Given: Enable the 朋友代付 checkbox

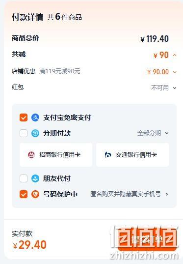Looking at the screenshot, I should 24,178.
